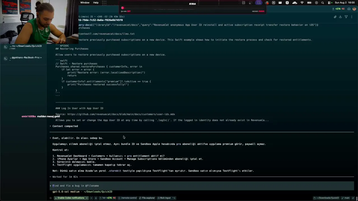Toggle Rich Input in the status bar

pyautogui.click(x=166, y=198)
